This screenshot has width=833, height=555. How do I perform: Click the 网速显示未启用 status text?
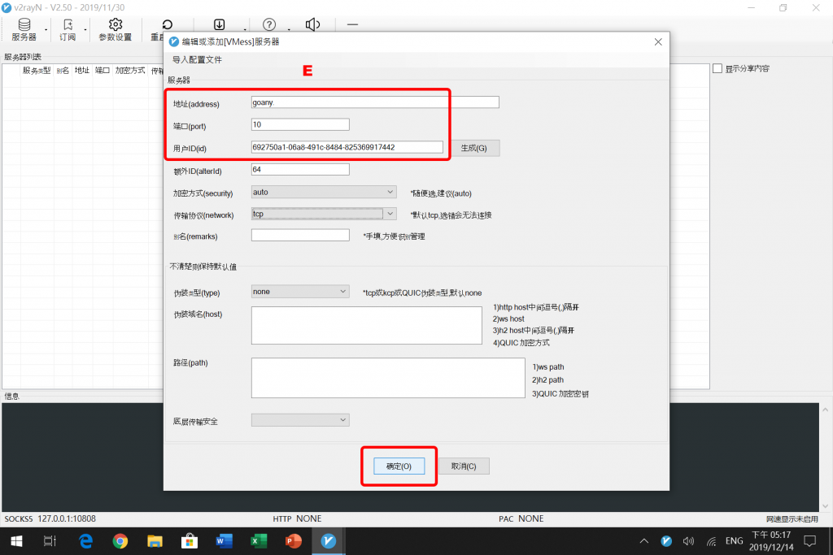pos(792,519)
